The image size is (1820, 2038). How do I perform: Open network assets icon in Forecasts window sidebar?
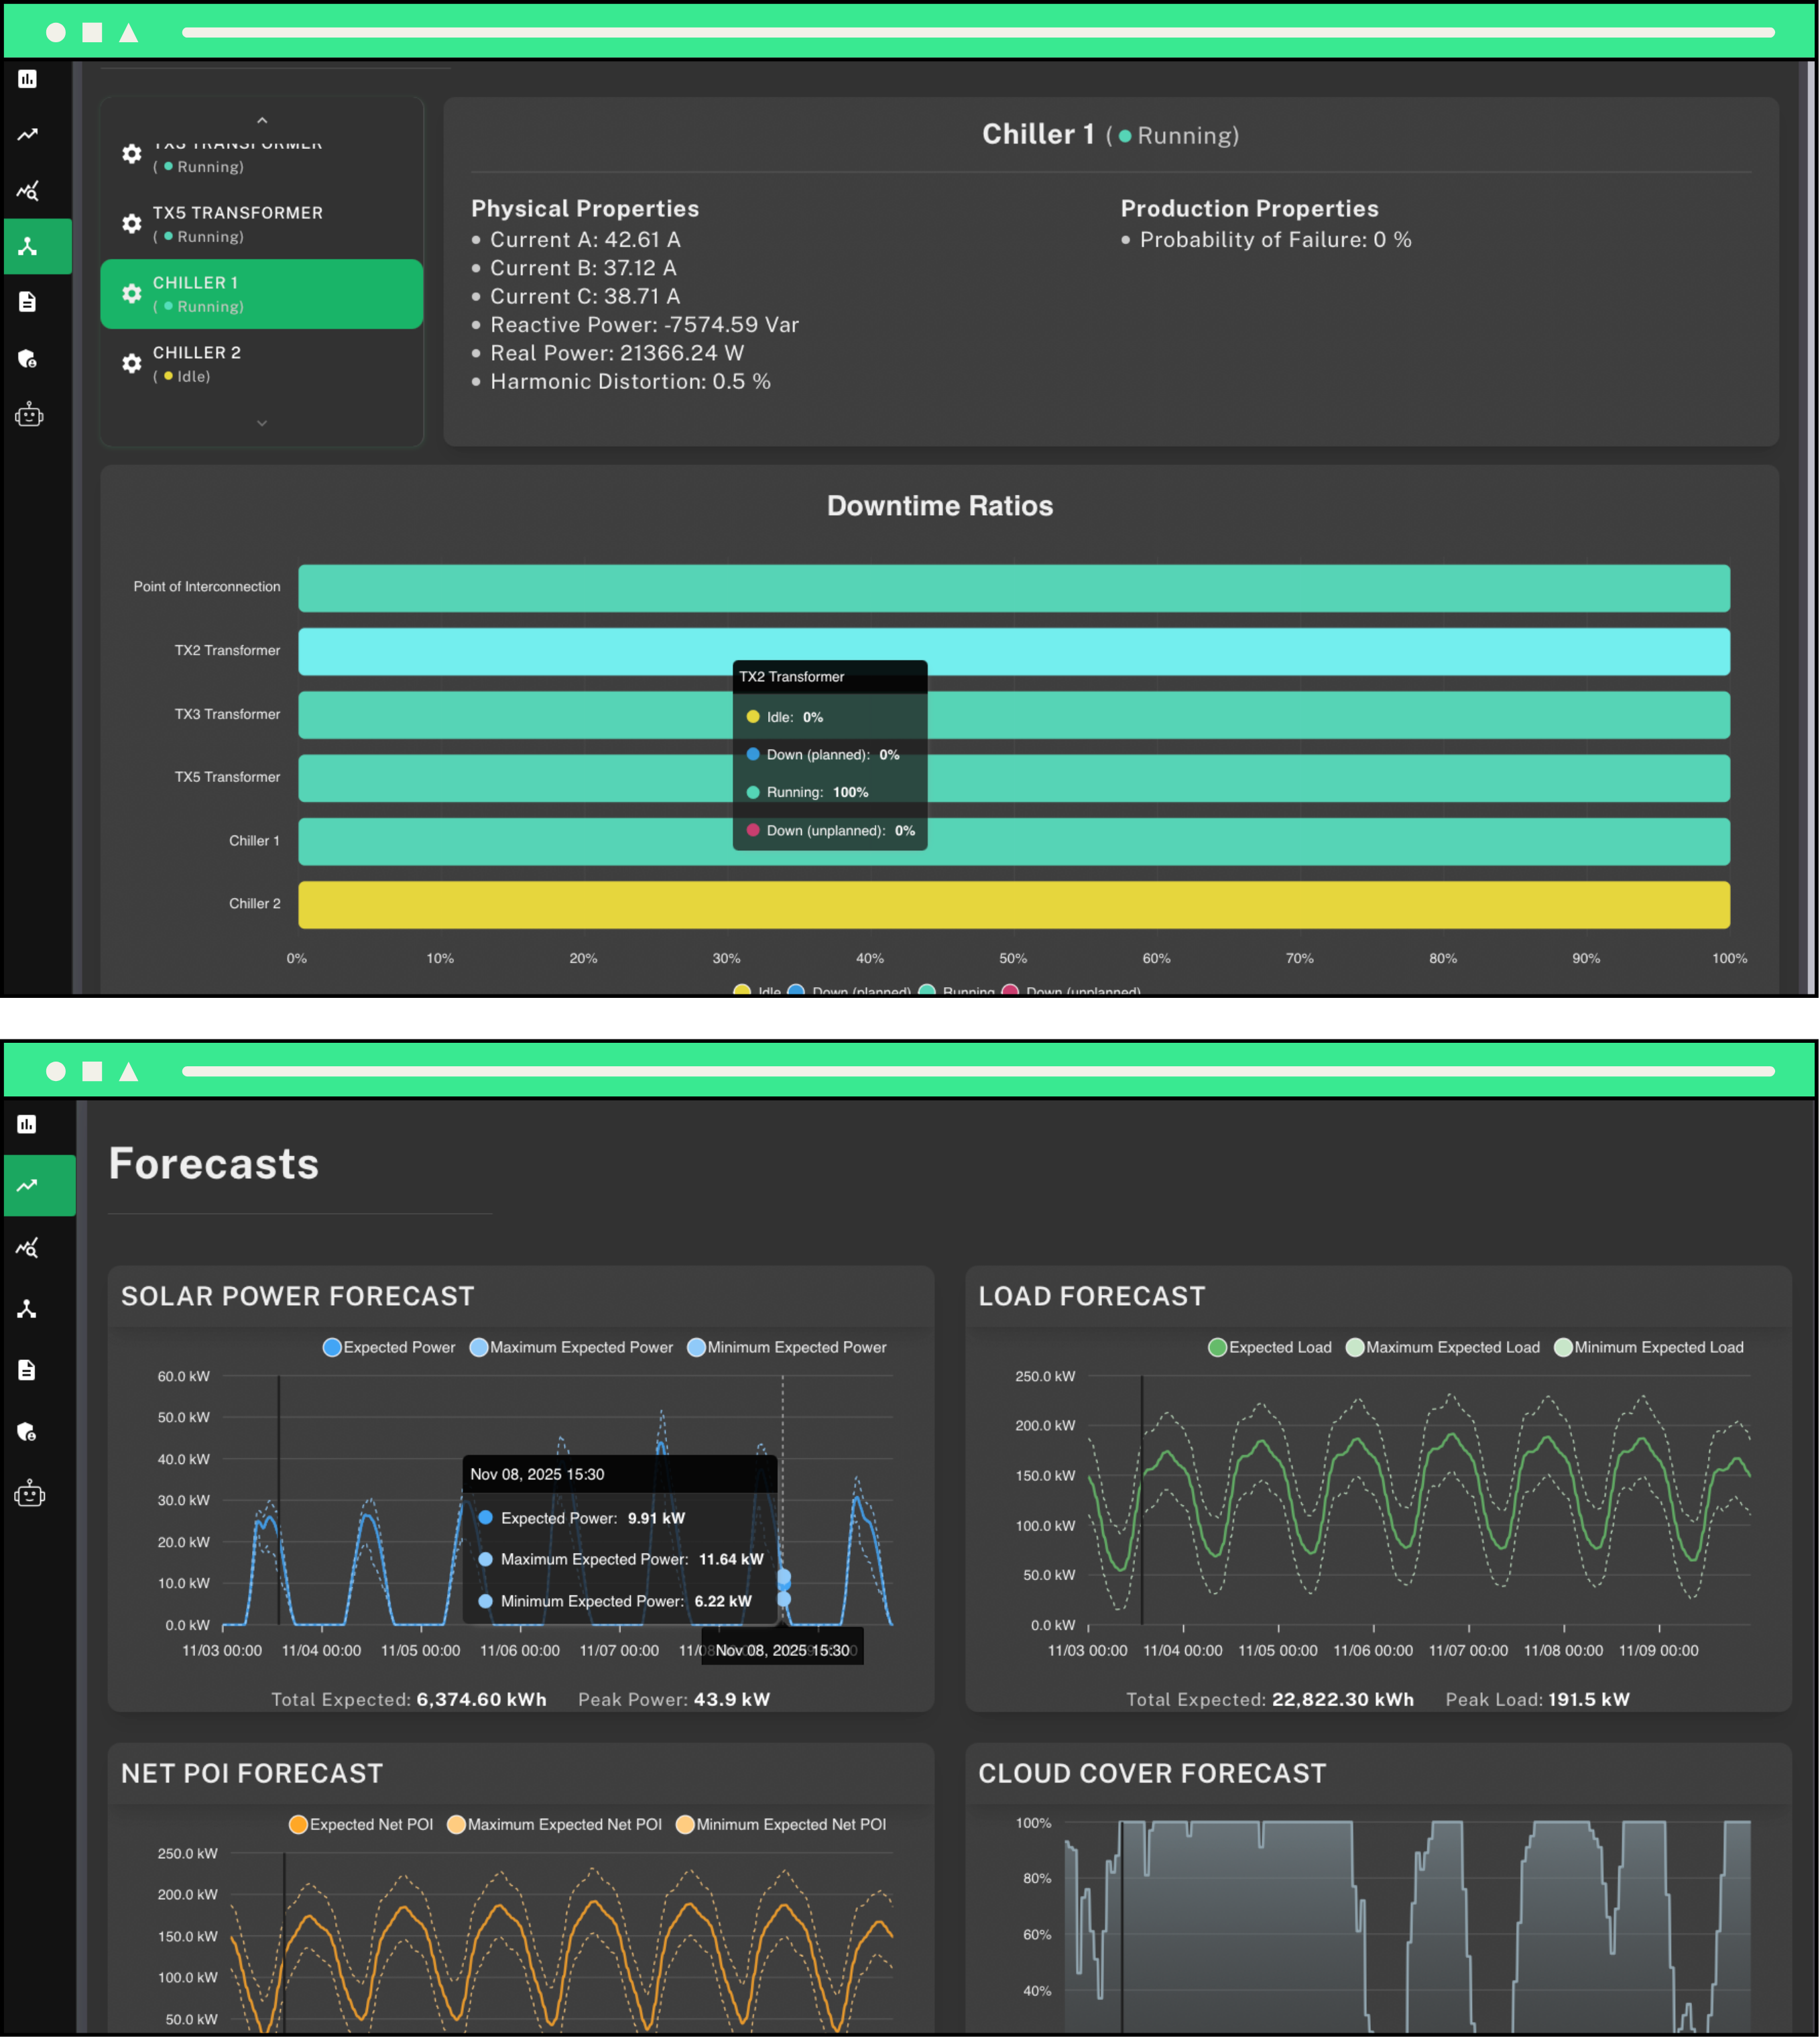pos(27,1308)
